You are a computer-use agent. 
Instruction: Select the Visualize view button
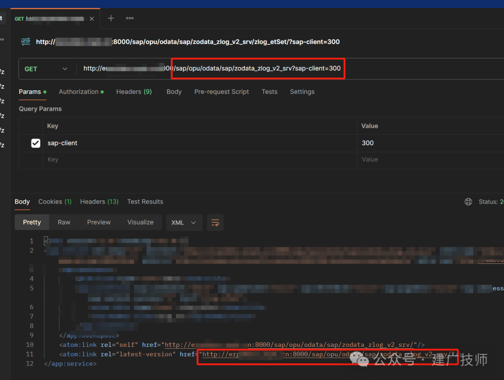click(140, 223)
